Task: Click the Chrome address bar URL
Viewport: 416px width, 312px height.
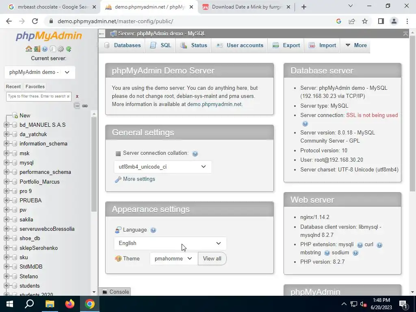Action: [115, 21]
